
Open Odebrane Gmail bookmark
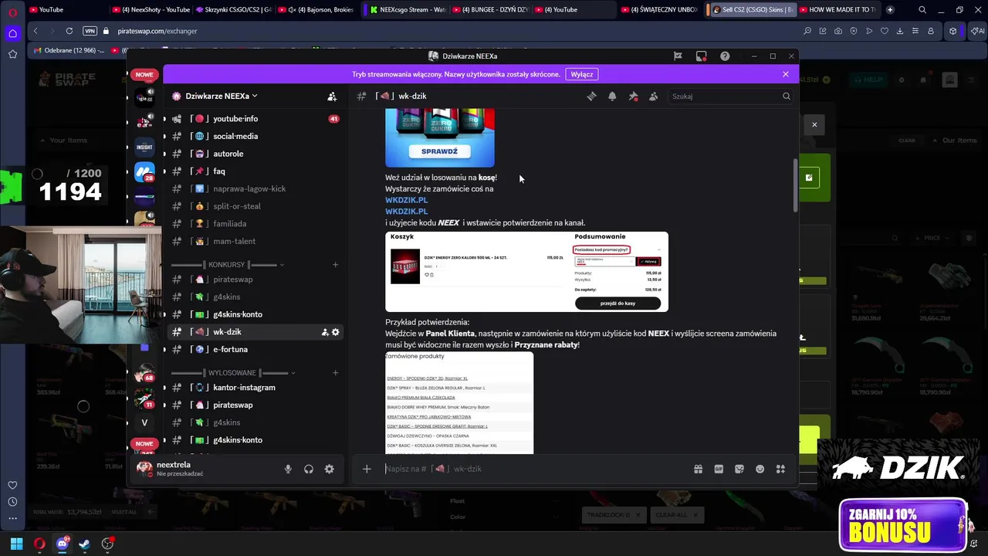tap(69, 50)
